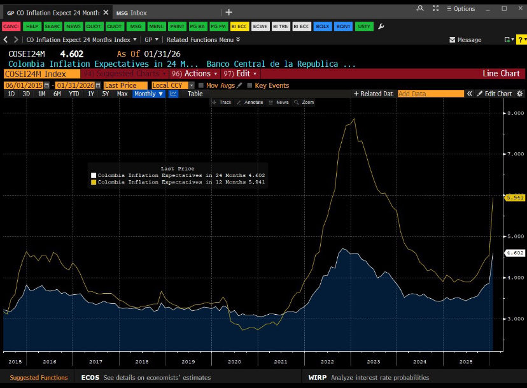
Task: Activate the Track crosshair tool
Action: pos(221,103)
